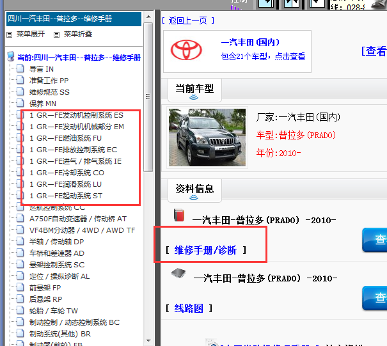Select the computer icon beside 当前:四川一汽丰田
387x346 pixels.
tap(11, 56)
